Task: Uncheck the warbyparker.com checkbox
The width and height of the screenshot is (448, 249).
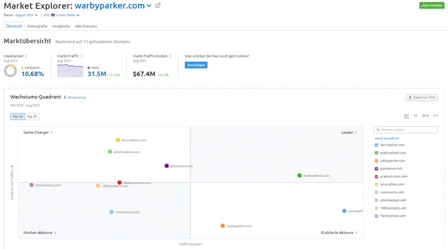Action: coord(376,161)
